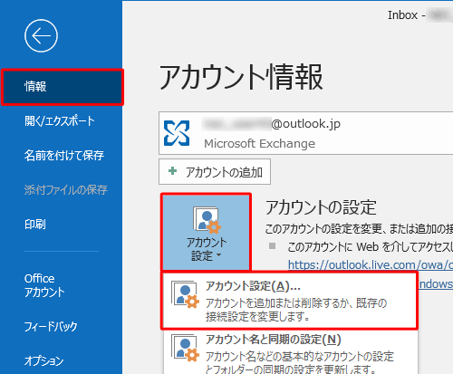Click the アカウントの設定 heading text
453x374 pixels.
321,207
